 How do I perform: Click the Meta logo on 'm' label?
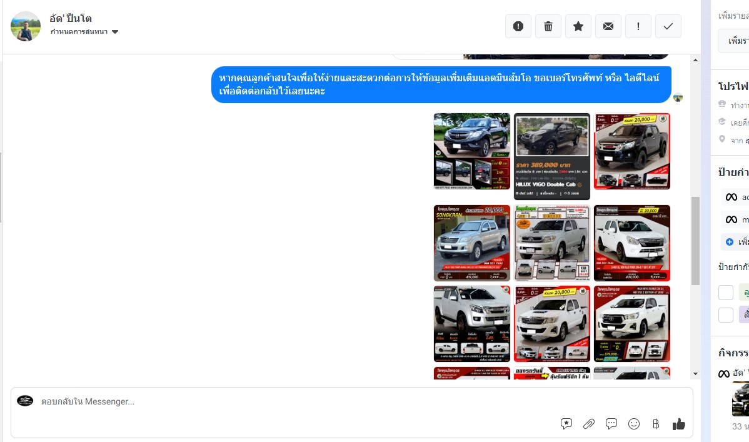coord(731,220)
